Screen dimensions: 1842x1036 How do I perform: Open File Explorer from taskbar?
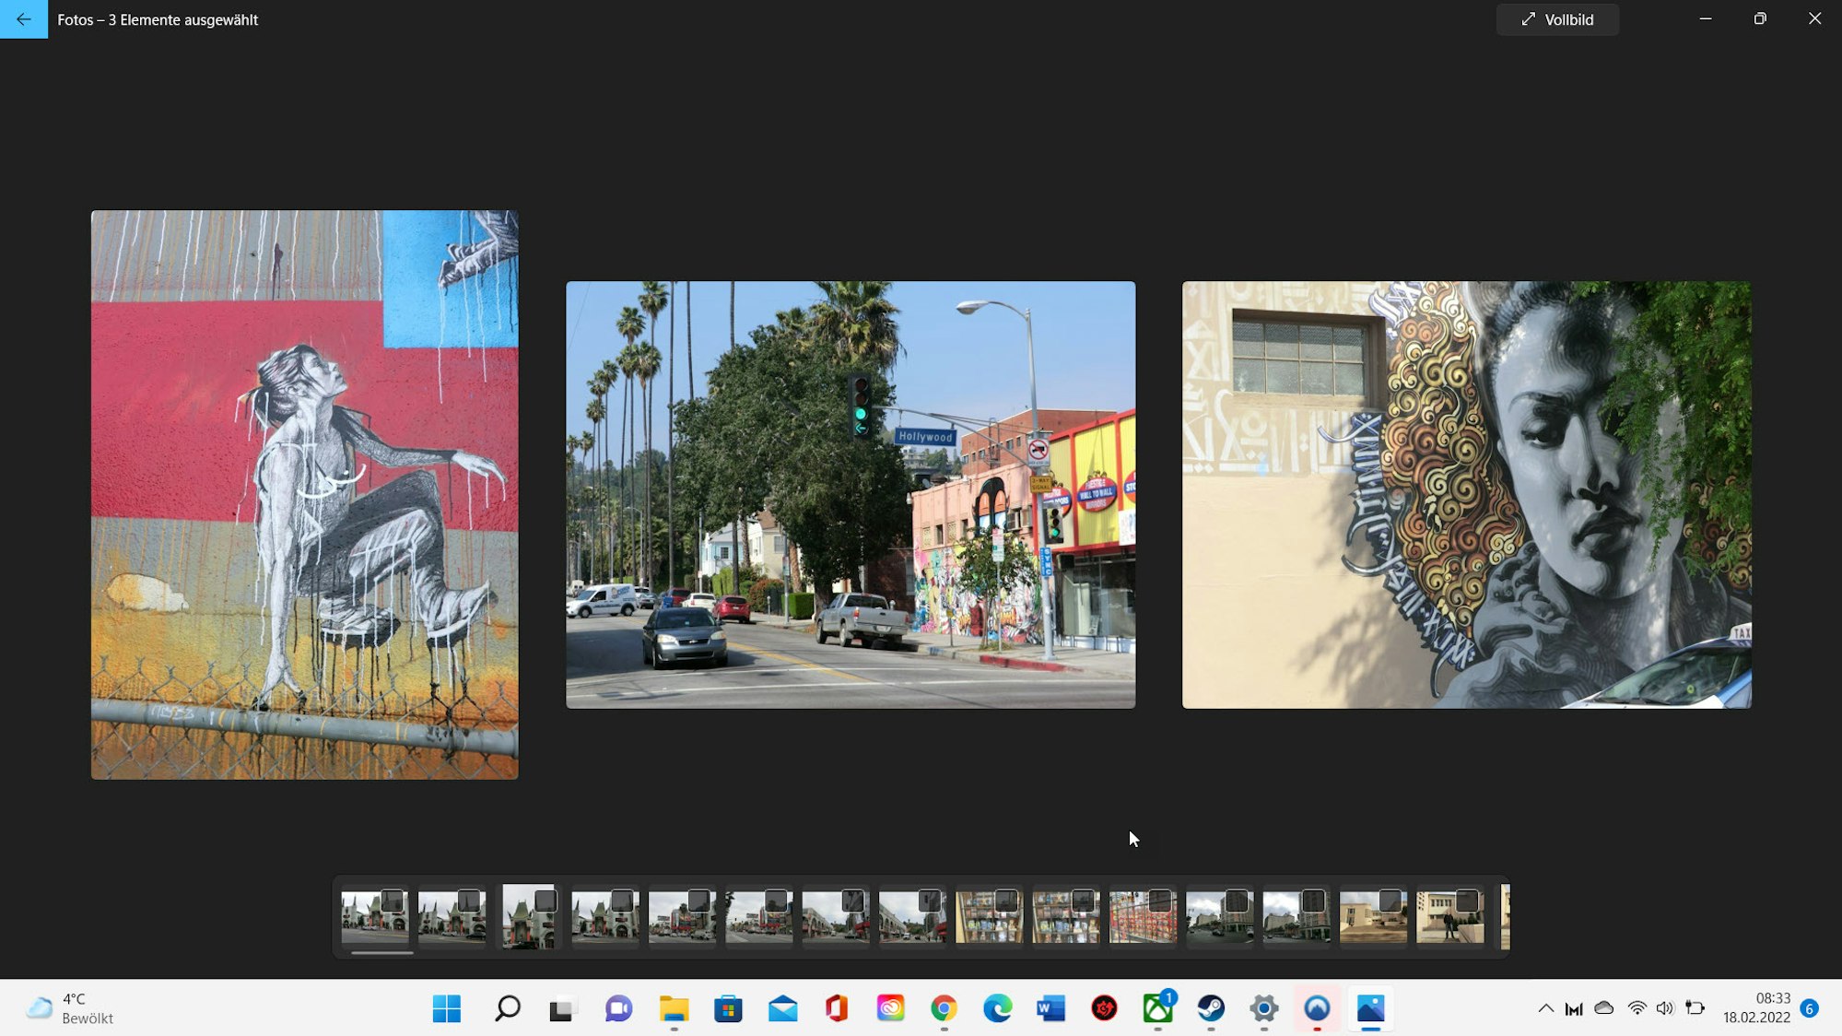pyautogui.click(x=674, y=1008)
